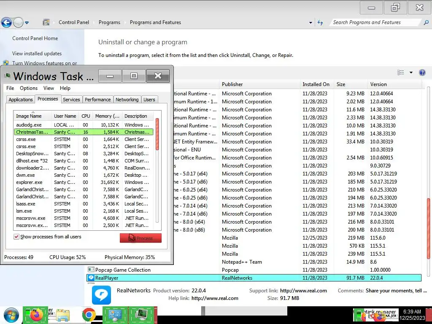Open the Help question mark icon
This screenshot has height=324, width=432.
(x=422, y=73)
